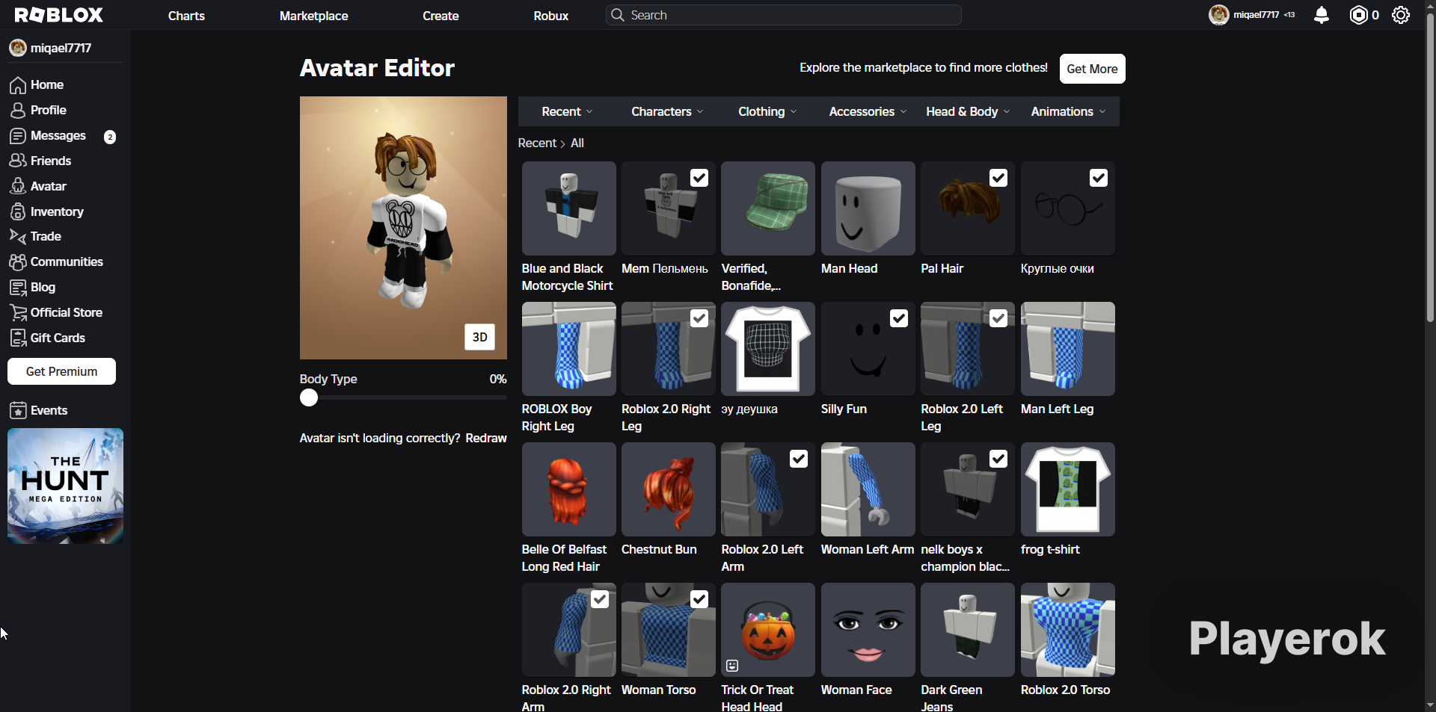Screen dimensions: 1436x712
Task: Expand the Clothing dropdown
Action: [767, 111]
